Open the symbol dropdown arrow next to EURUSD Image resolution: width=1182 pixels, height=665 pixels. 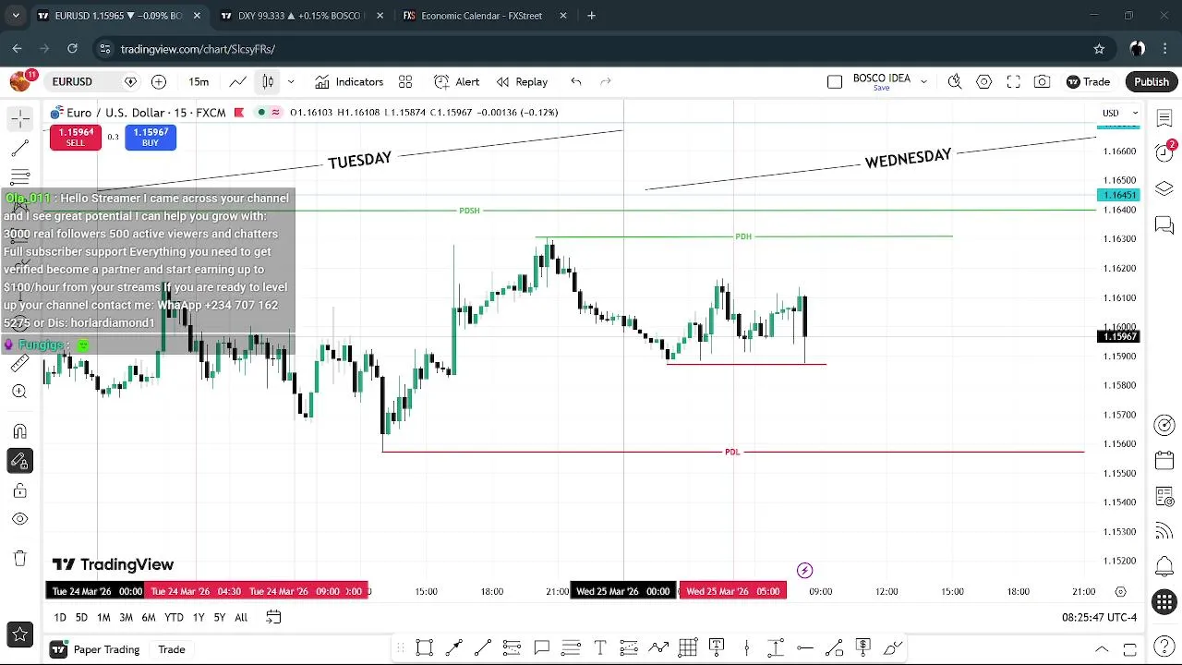click(130, 82)
